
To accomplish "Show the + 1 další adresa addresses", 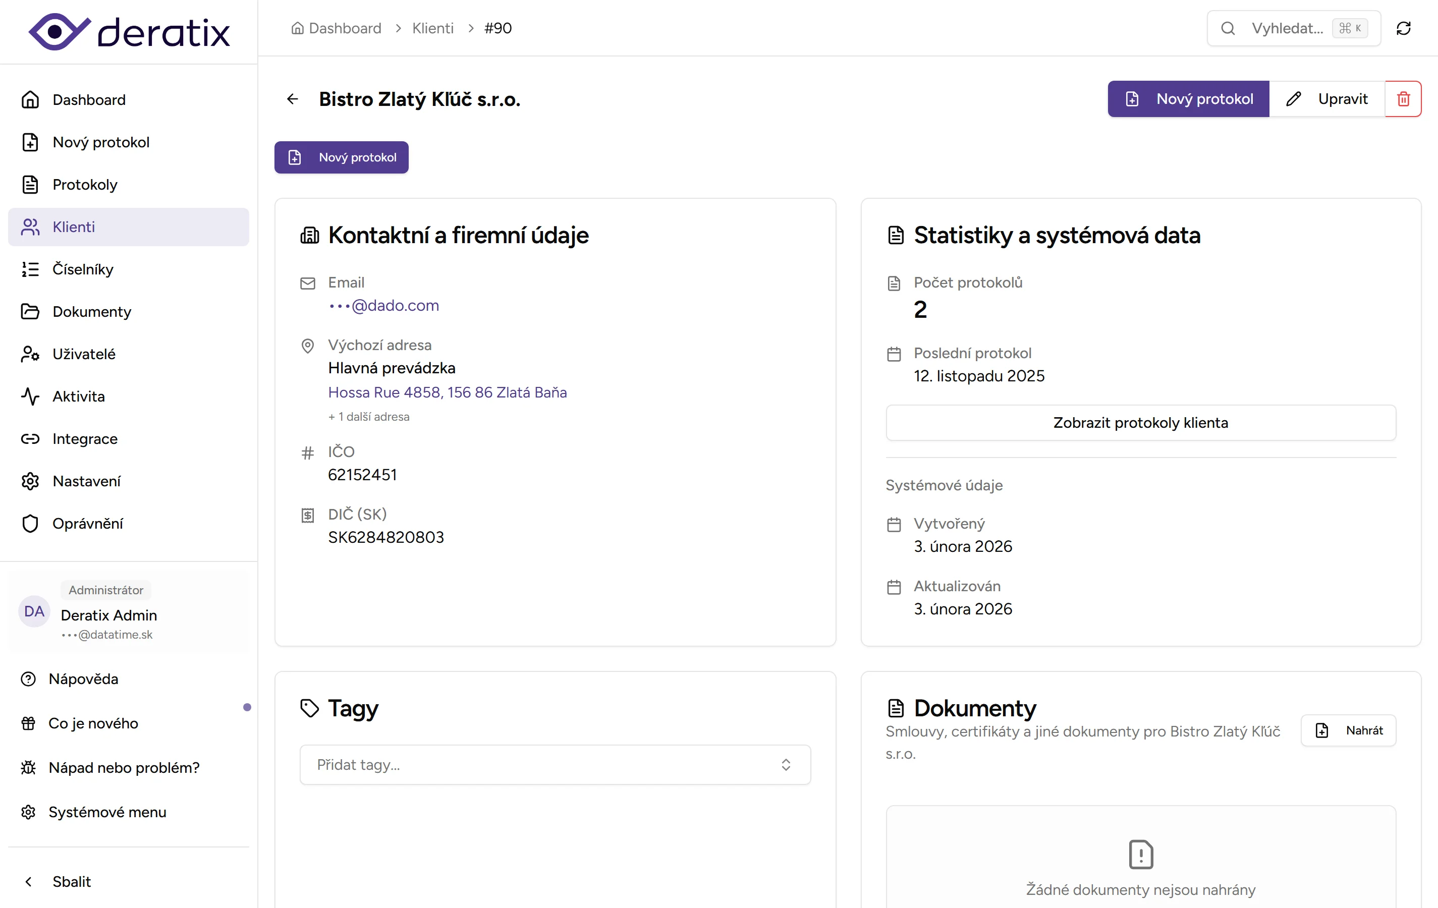I will [x=368, y=417].
